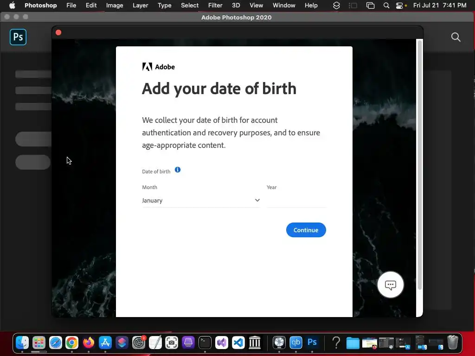Open Terminal from the Dock

pos(205,343)
